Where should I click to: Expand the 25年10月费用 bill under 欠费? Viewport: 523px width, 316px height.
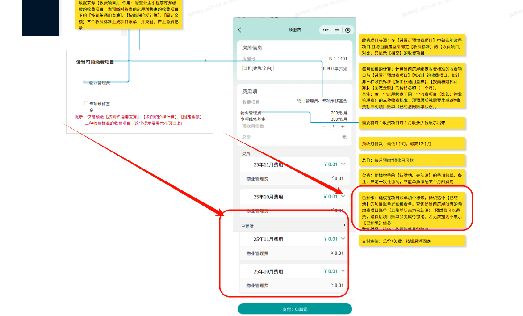click(x=343, y=197)
